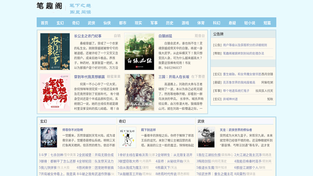313x176 pixels.
Task: Open the 现实 category
Action: pos(139,23)
